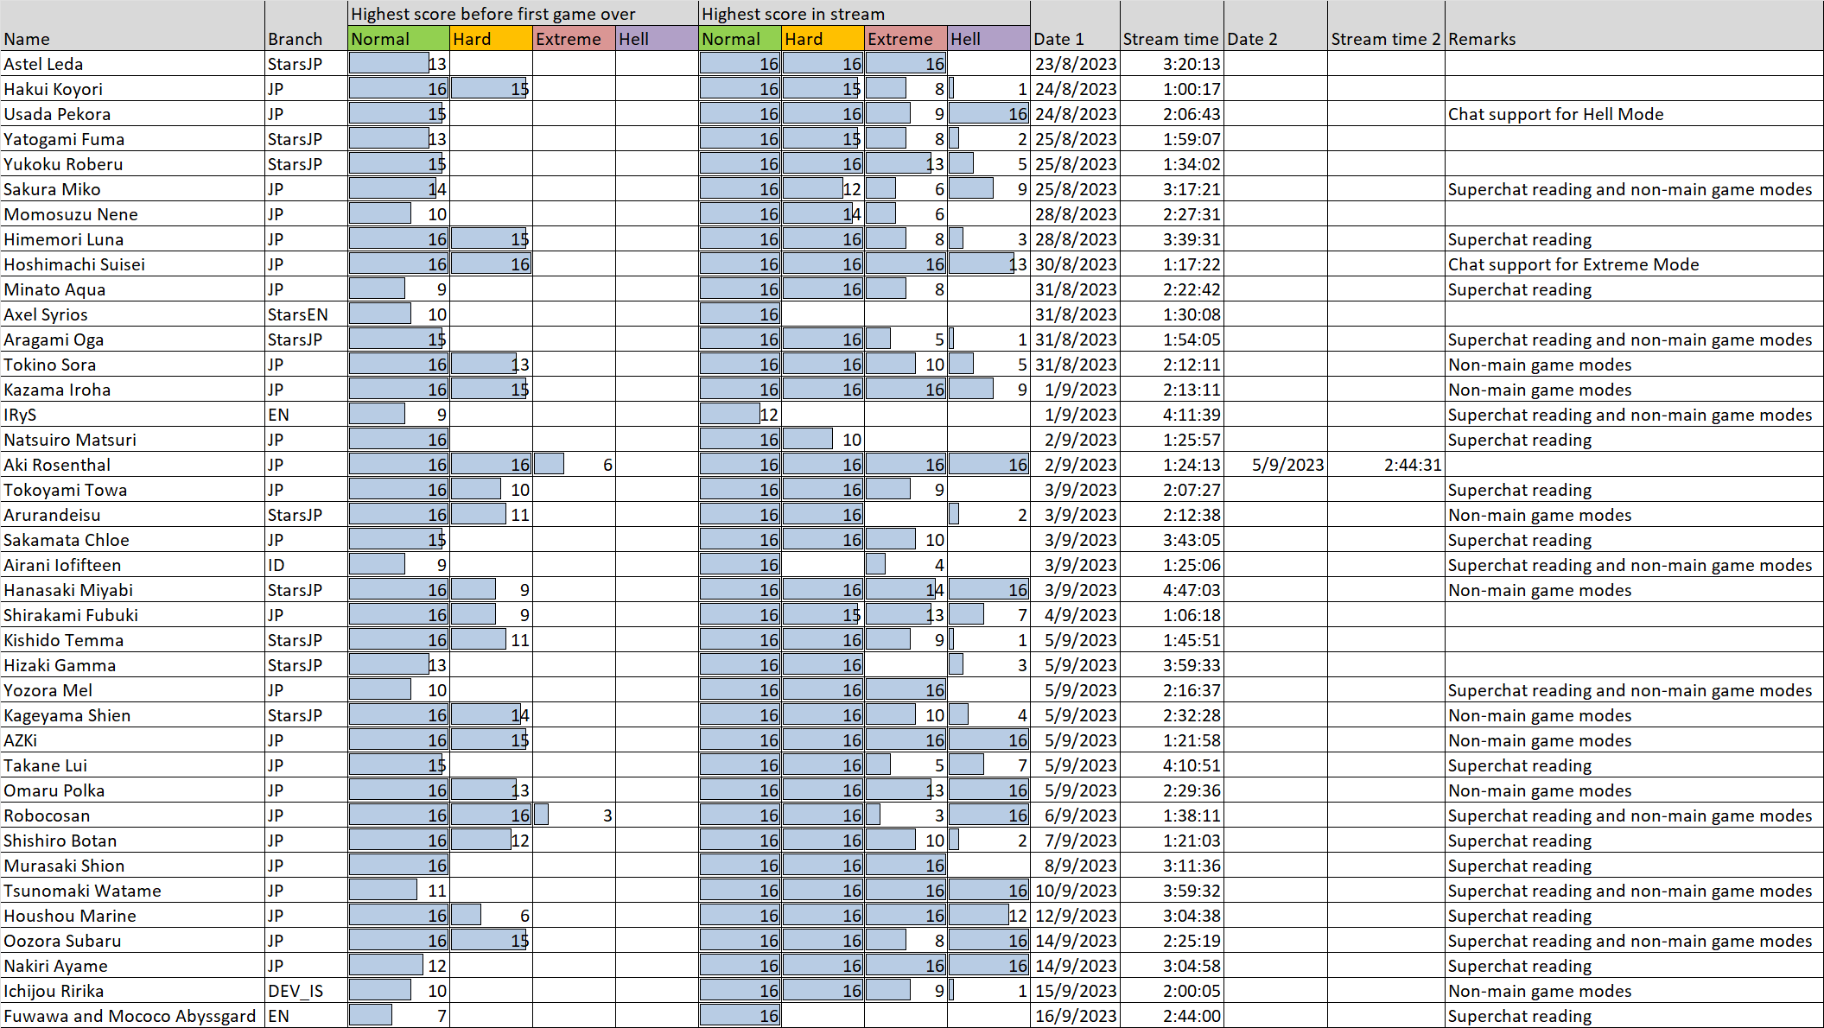Select the Robocosan name cell

(132, 815)
